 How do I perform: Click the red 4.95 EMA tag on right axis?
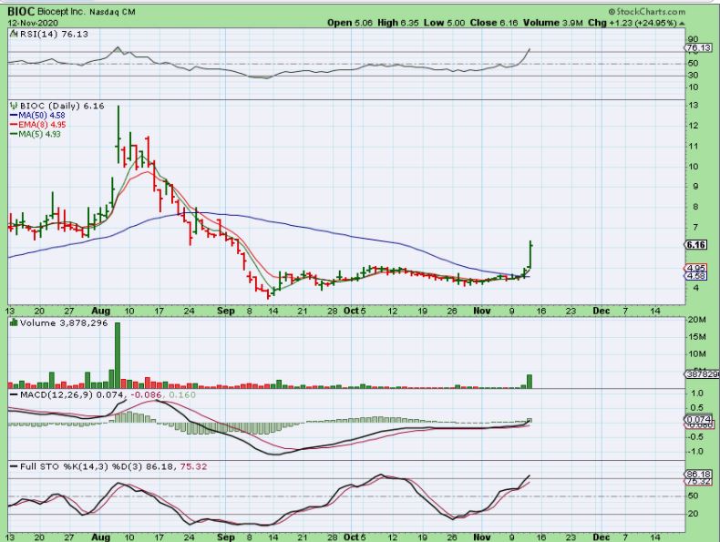(696, 268)
